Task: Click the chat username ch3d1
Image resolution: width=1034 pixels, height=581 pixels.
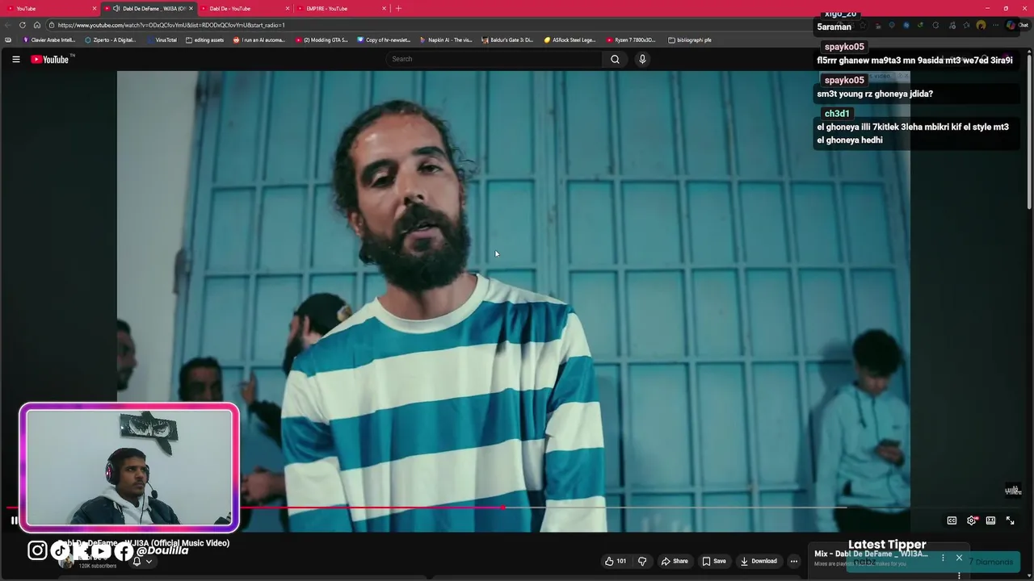Action: [x=837, y=114]
